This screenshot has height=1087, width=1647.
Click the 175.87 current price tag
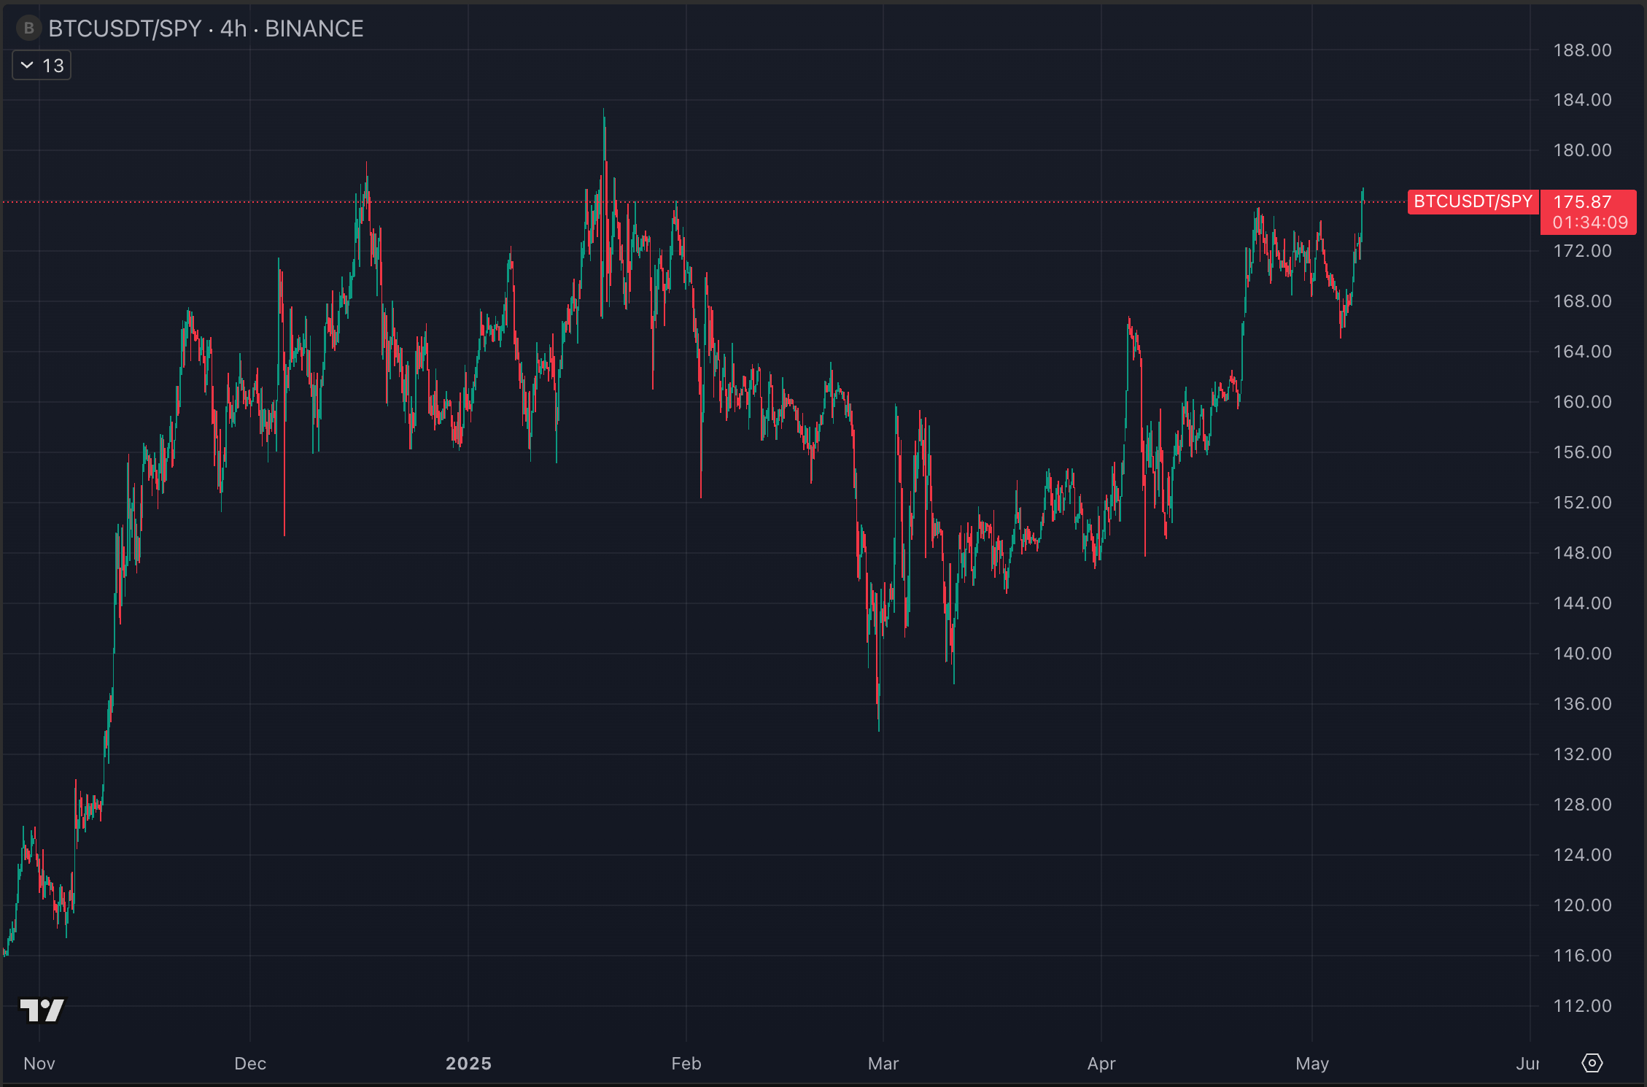(1582, 202)
